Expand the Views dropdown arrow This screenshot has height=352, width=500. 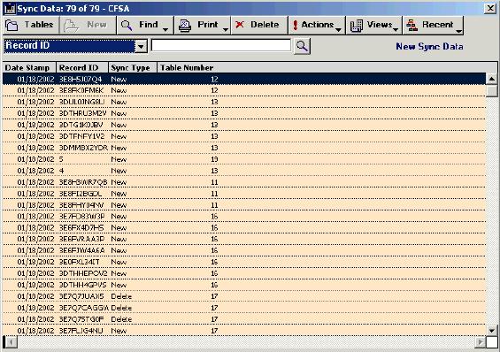pyautogui.click(x=396, y=29)
